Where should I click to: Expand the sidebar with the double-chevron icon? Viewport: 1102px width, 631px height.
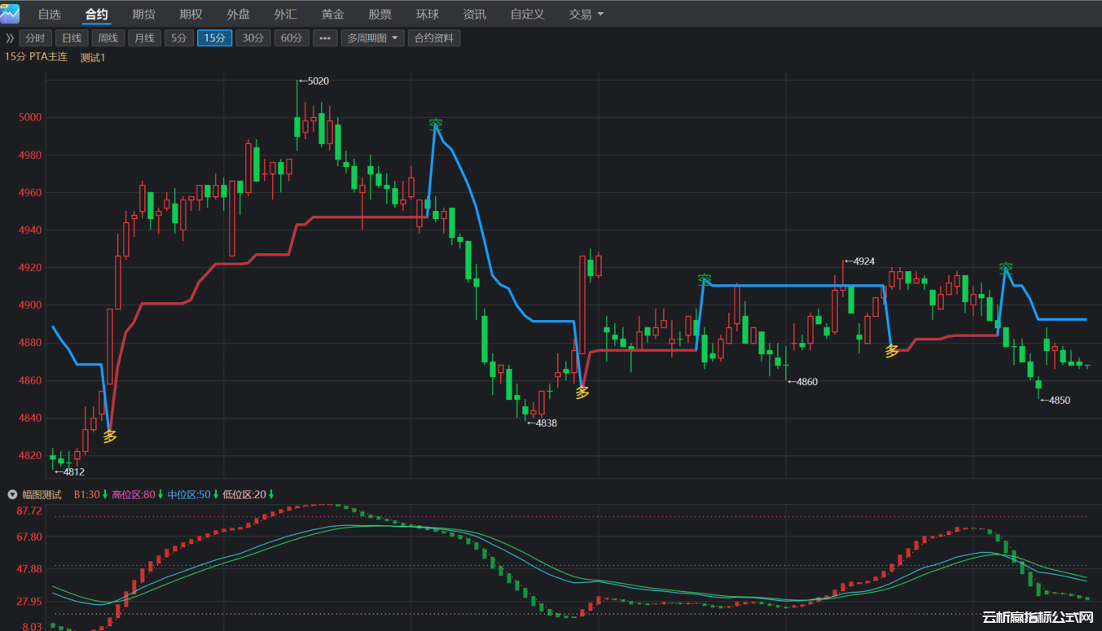(x=10, y=38)
